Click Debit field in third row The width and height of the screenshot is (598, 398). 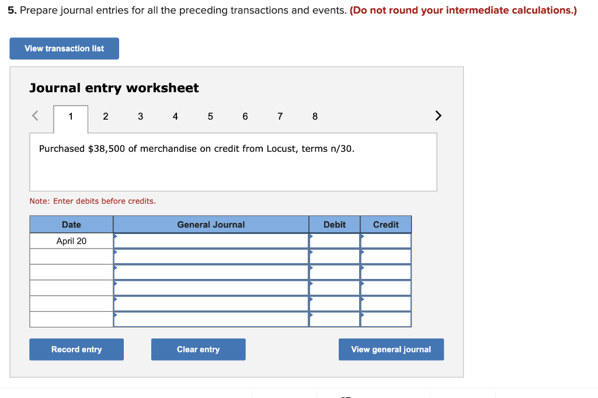click(x=335, y=272)
